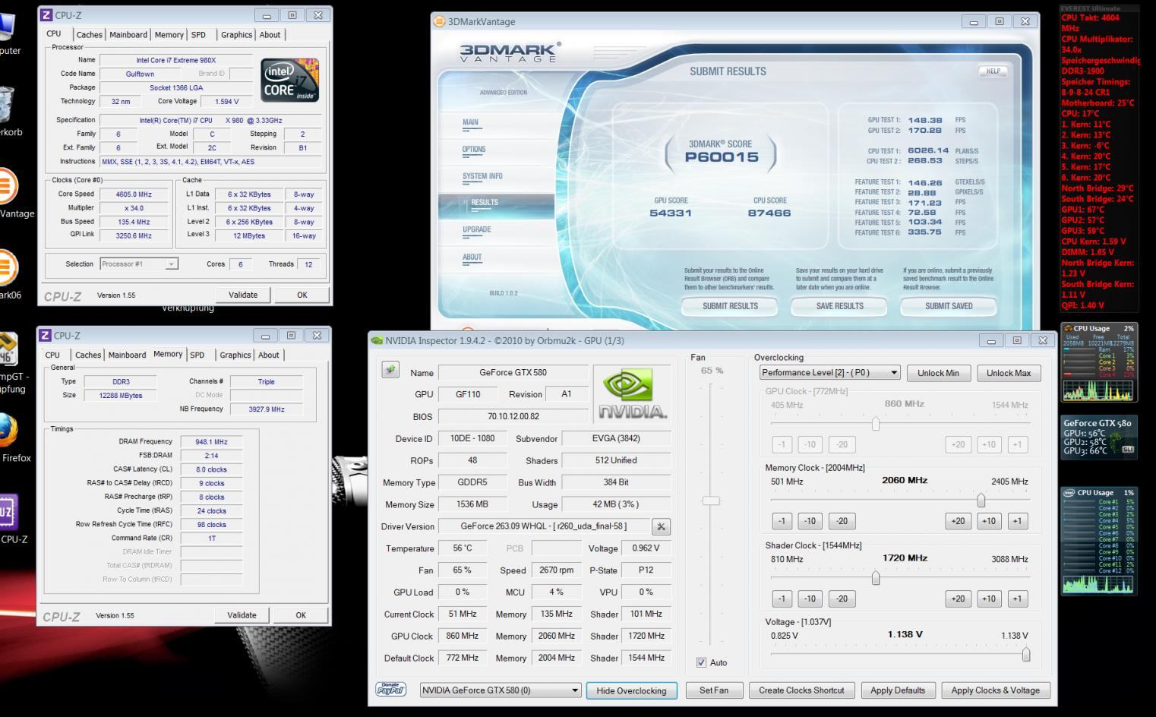This screenshot has width=1156, height=717.
Task: Click the Core Speed 4605.0 MHz field
Action: 134,194
